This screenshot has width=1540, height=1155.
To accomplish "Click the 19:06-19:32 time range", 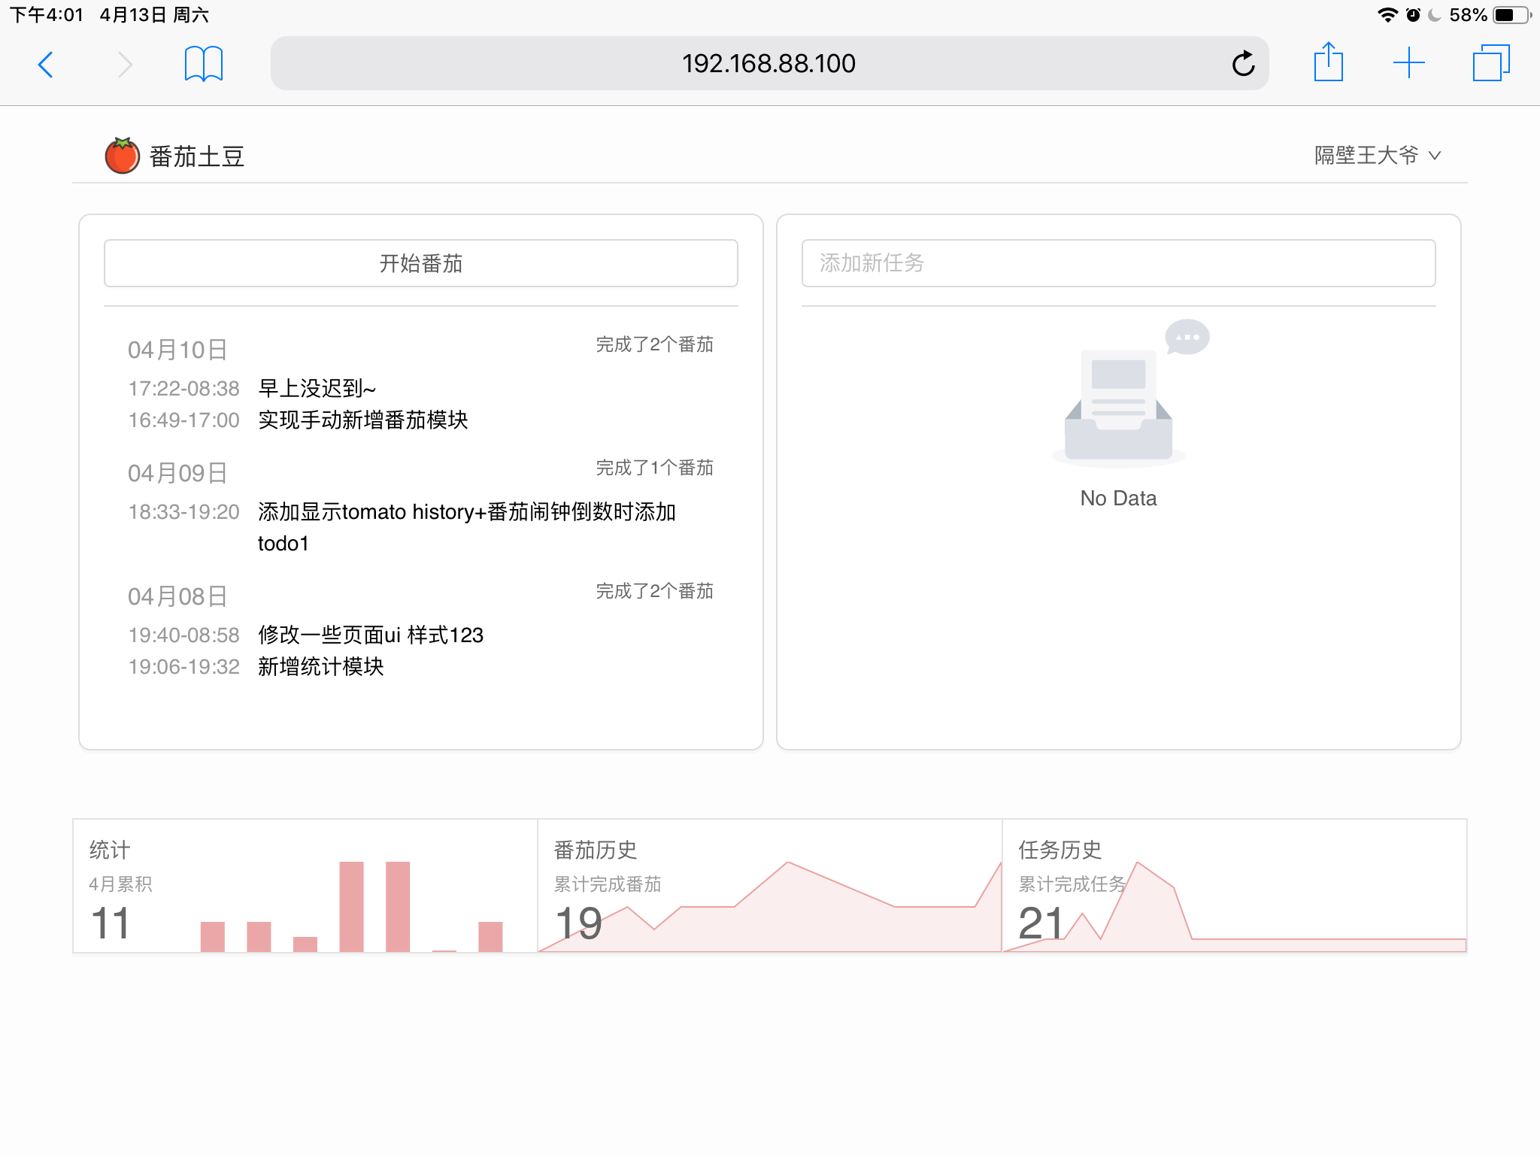I will point(183,667).
